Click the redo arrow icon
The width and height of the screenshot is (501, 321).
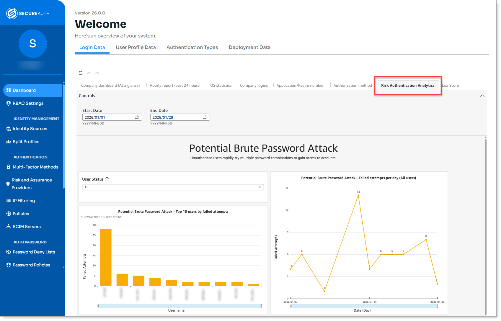coord(97,73)
